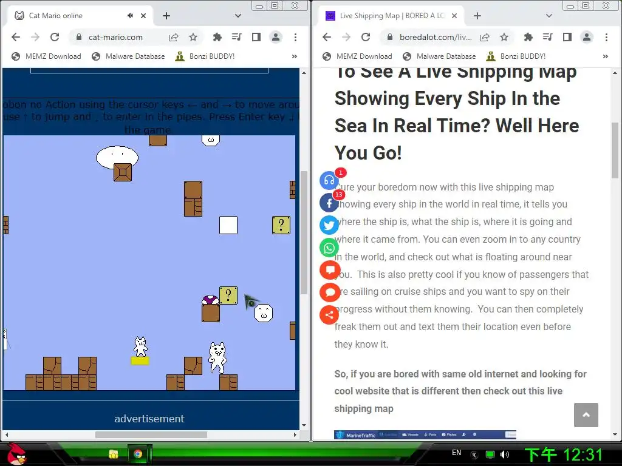Open profile avatar in Cat Mario window

[276, 37]
